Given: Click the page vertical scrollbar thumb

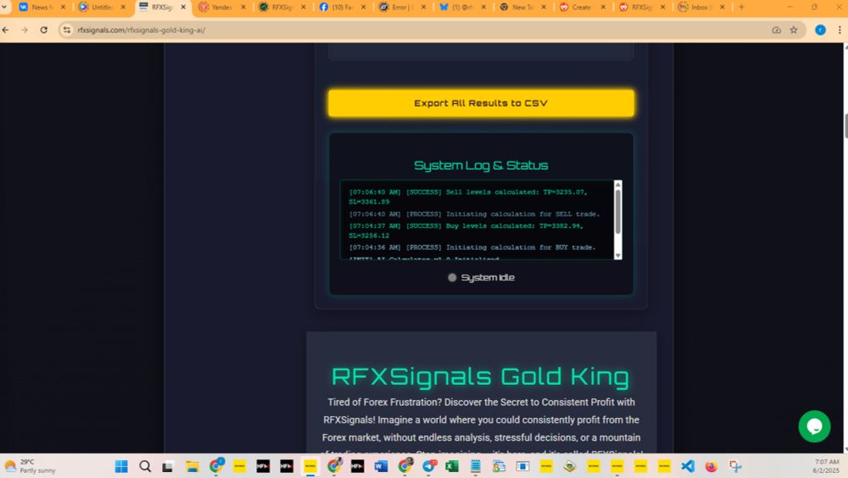Looking at the screenshot, I should tap(845, 125).
